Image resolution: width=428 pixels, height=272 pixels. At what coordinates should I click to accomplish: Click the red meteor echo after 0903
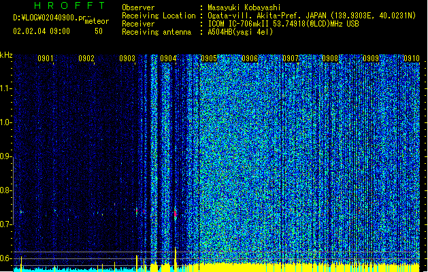coord(137,211)
